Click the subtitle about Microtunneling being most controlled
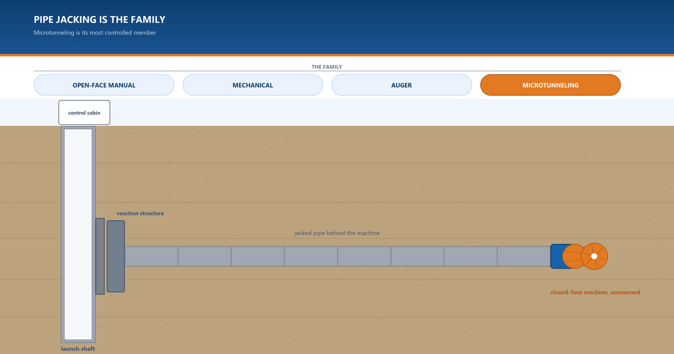 pos(95,33)
